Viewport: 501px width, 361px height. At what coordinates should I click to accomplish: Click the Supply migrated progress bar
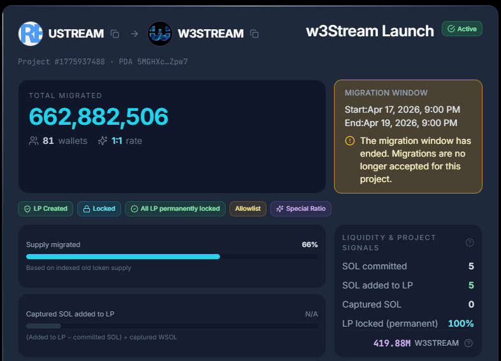tap(172, 257)
